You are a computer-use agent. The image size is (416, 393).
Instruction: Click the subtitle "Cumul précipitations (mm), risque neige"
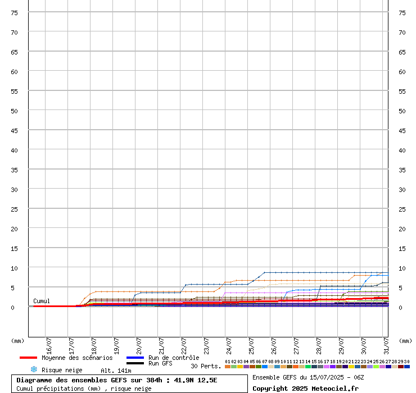[84, 389]
